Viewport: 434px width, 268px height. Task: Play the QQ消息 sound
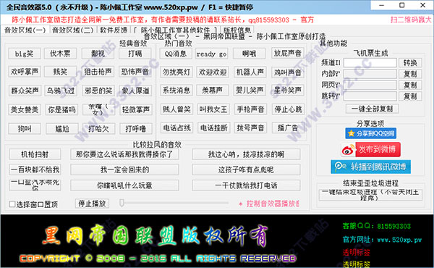point(176,54)
